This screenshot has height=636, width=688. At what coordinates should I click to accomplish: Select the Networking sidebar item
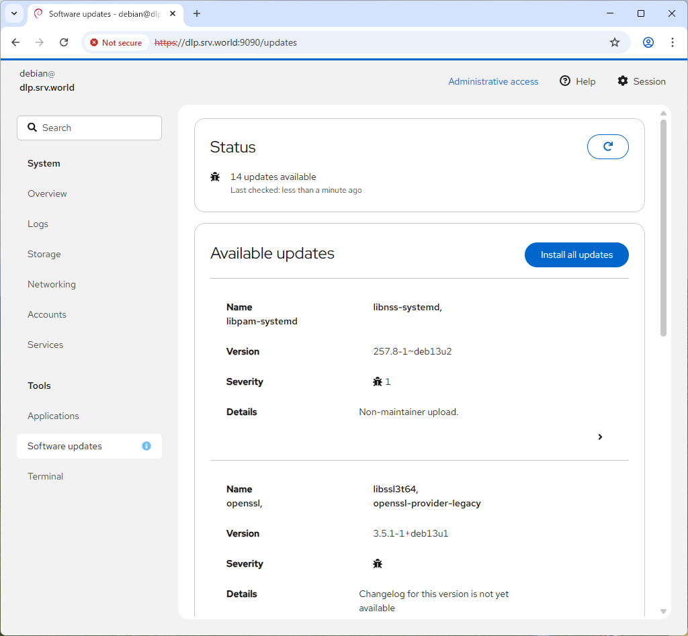pos(52,284)
